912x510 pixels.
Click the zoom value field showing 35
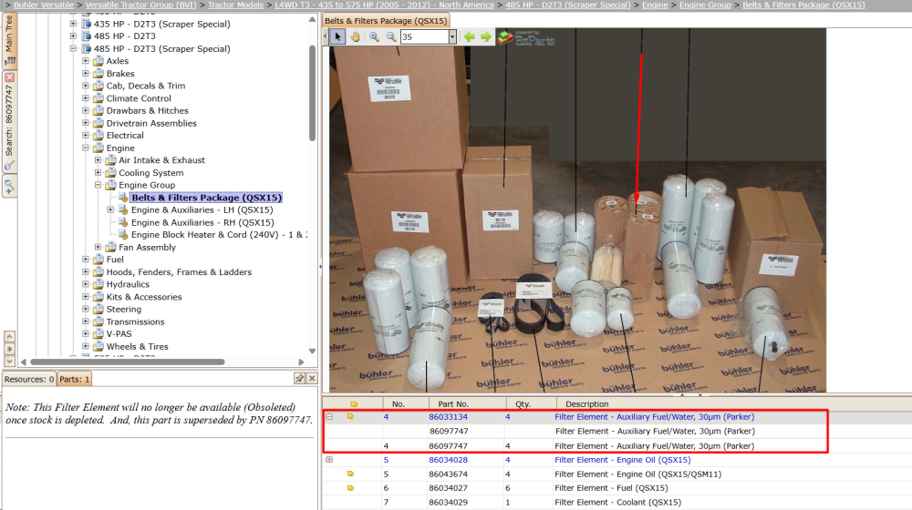pyautogui.click(x=424, y=36)
